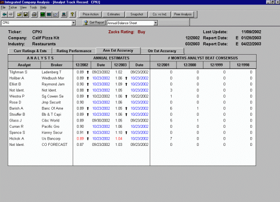Click the green ticker-screen toolbar icon
Viewport: 280px width, 202px height.
(x=42, y=15)
